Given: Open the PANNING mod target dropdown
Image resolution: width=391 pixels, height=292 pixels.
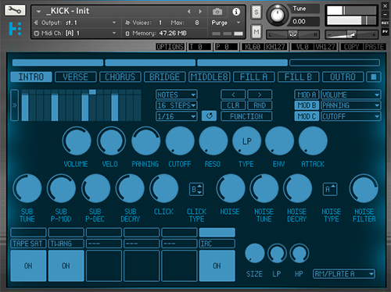Looking at the screenshot, I should pyautogui.click(x=351, y=105).
